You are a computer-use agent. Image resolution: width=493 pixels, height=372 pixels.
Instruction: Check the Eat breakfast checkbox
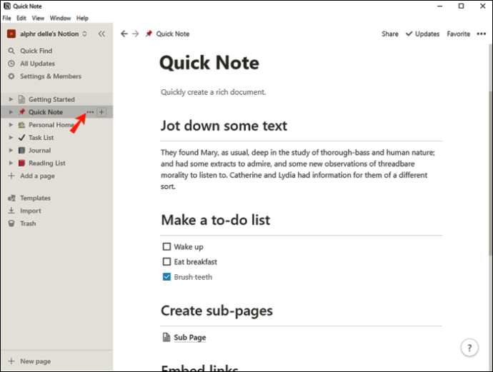pyautogui.click(x=166, y=261)
